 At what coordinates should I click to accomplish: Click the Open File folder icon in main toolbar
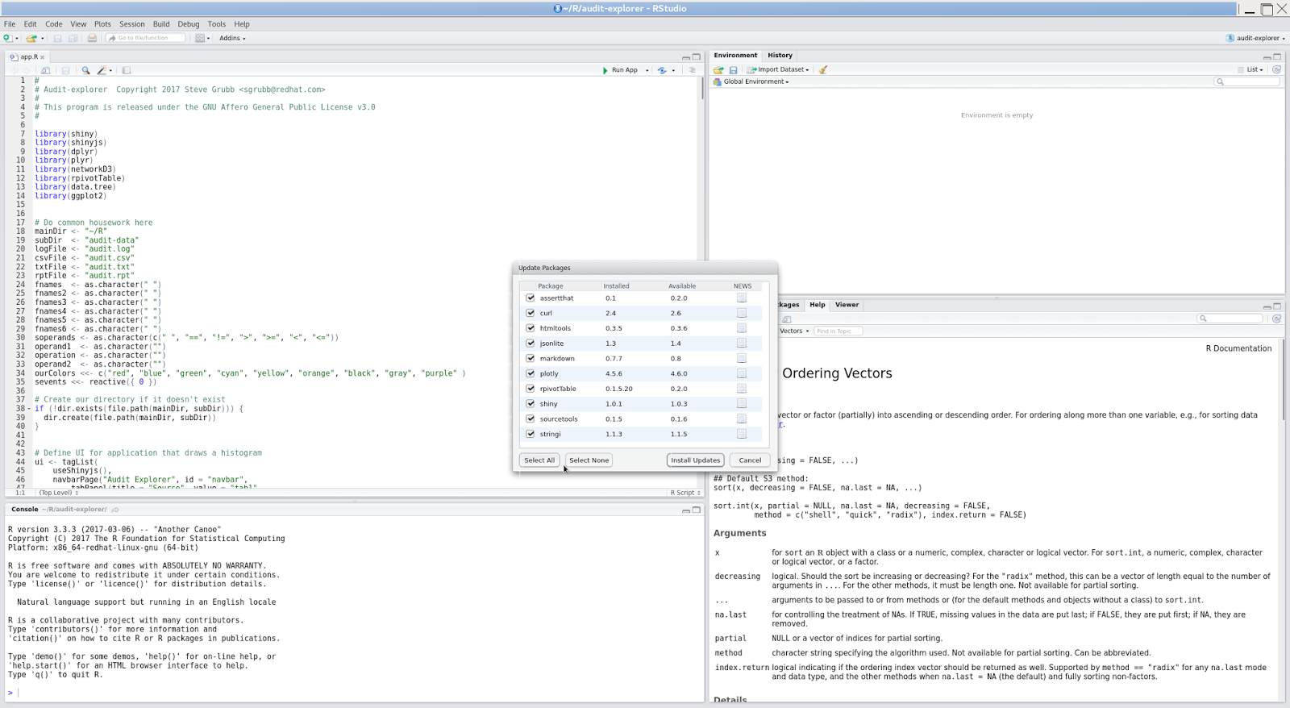(31, 38)
